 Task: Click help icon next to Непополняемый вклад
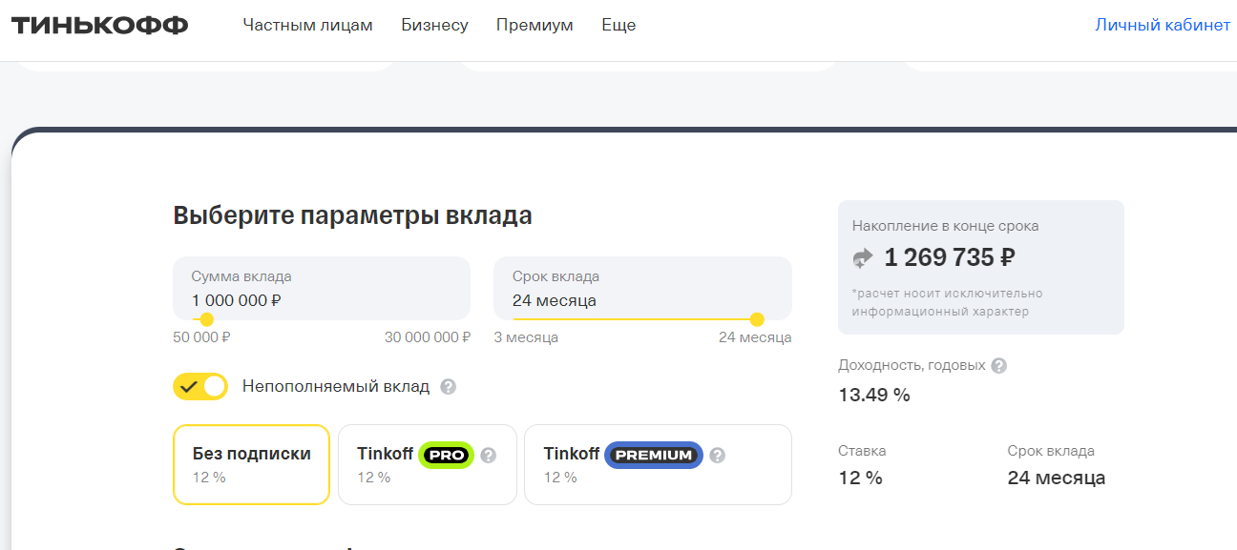448,387
